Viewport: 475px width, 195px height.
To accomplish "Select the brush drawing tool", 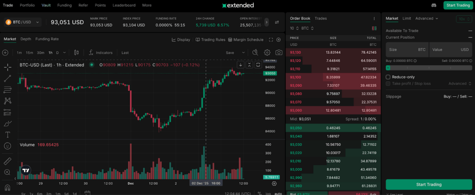I will [7, 123].
